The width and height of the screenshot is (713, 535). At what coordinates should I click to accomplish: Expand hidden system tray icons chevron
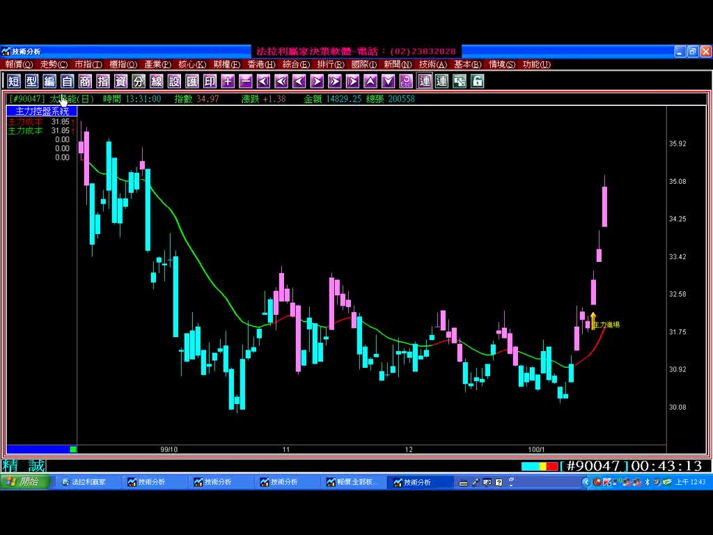586,482
